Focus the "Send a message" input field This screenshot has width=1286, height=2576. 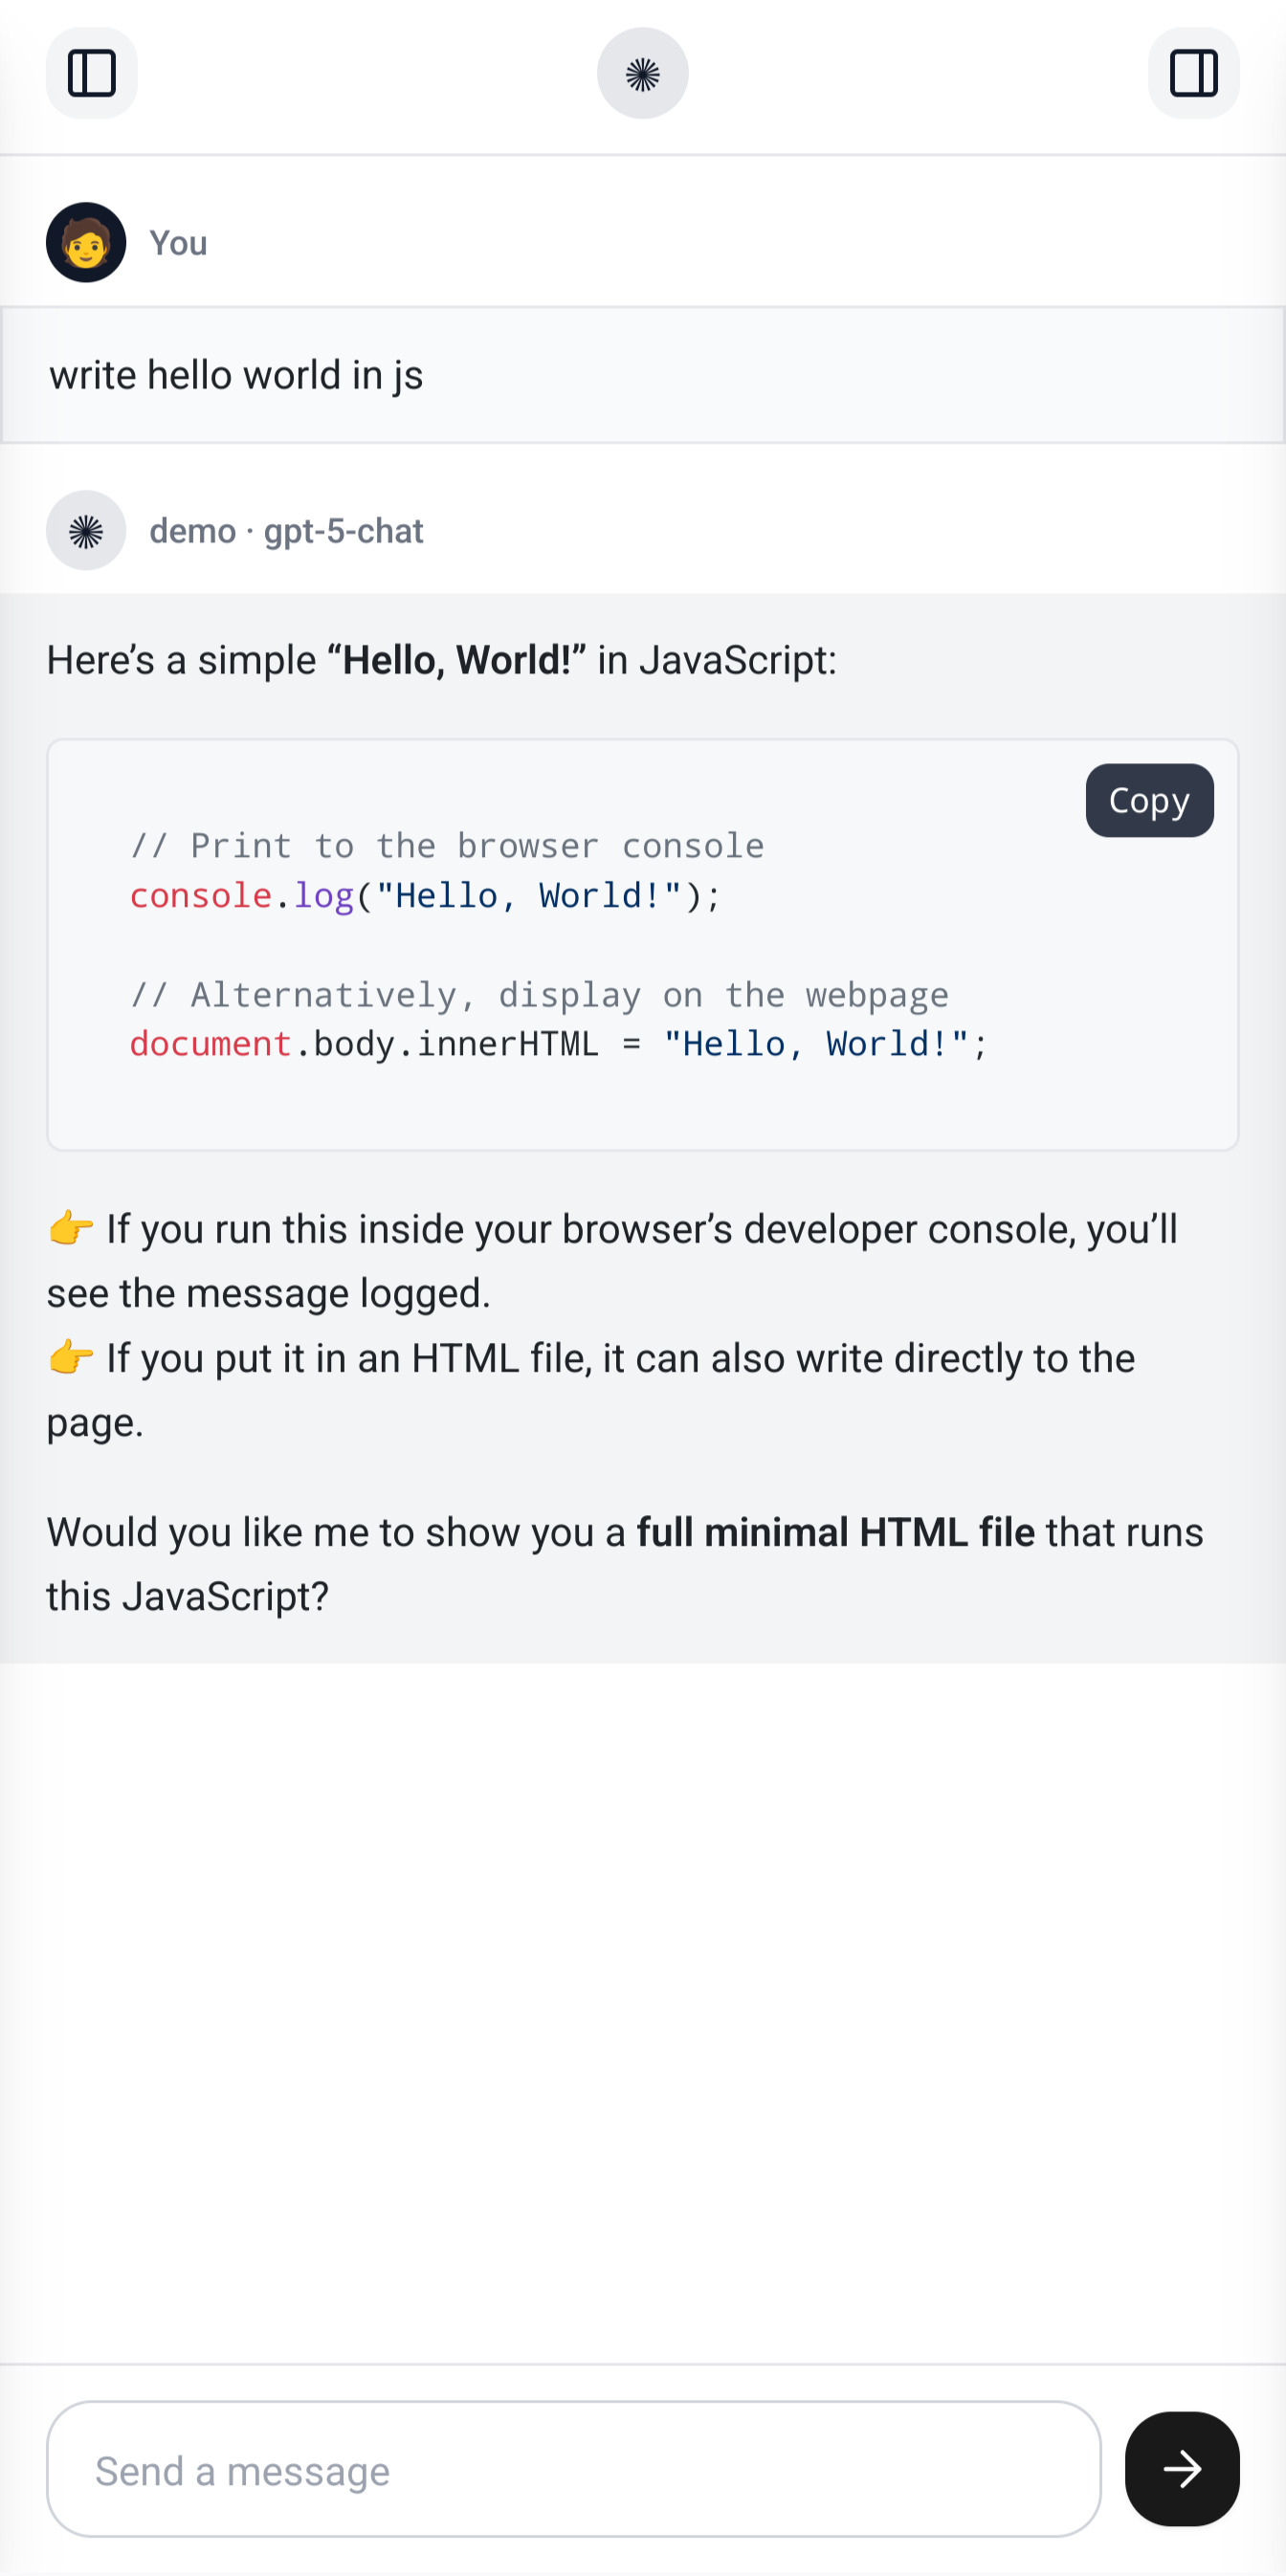pos(573,2469)
